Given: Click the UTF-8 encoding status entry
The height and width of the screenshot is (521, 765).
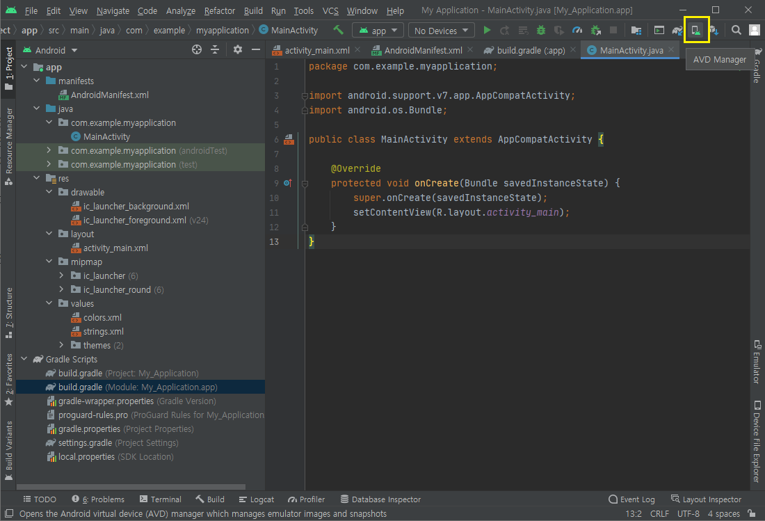Looking at the screenshot, I should pos(688,513).
